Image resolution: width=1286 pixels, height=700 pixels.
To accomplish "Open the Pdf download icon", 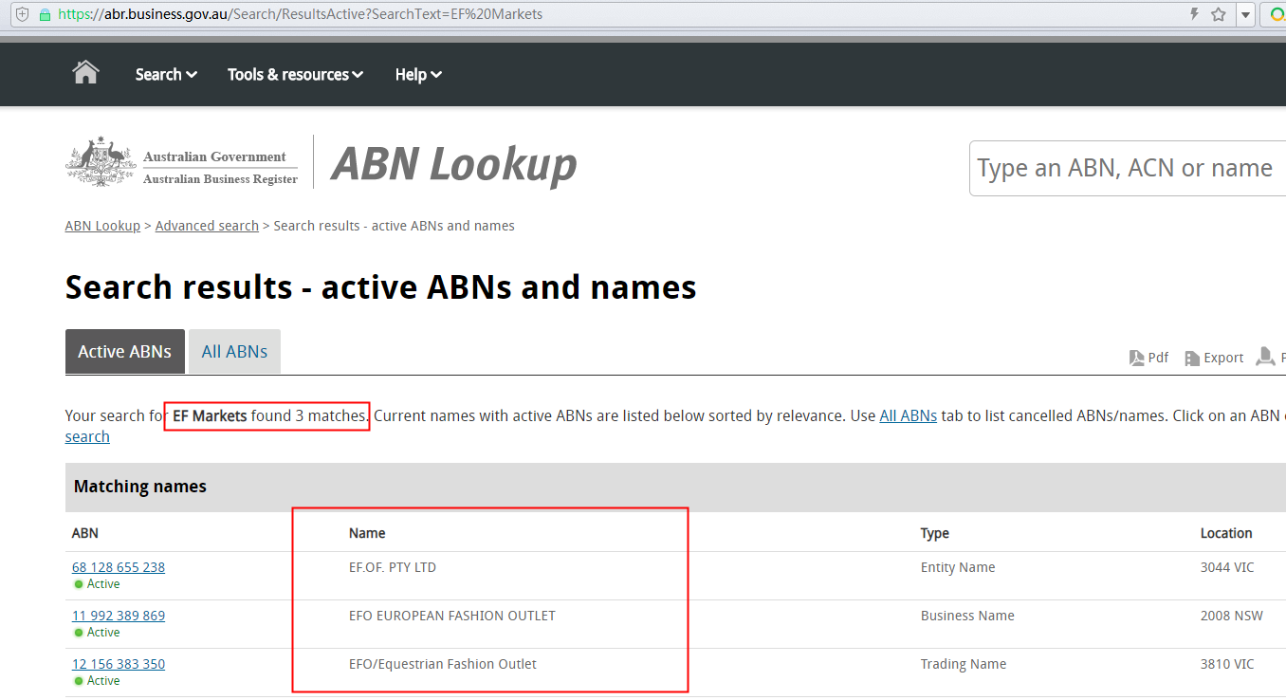I will (1136, 358).
